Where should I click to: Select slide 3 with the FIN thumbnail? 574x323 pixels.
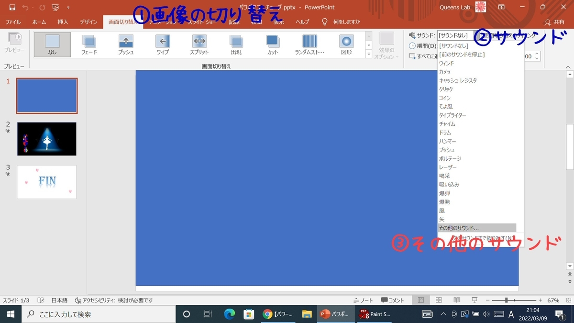[46, 182]
